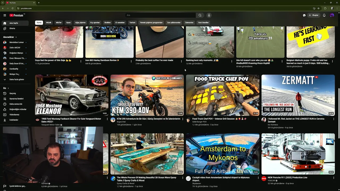Select the Turizm filter chip
This screenshot has width=340, height=191.
[x=132, y=23]
